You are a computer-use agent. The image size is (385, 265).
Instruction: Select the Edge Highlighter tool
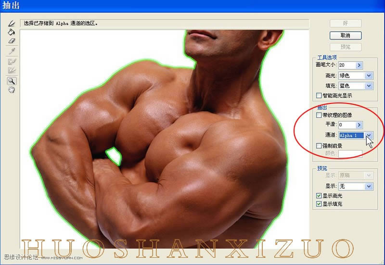pyautogui.click(x=12, y=23)
